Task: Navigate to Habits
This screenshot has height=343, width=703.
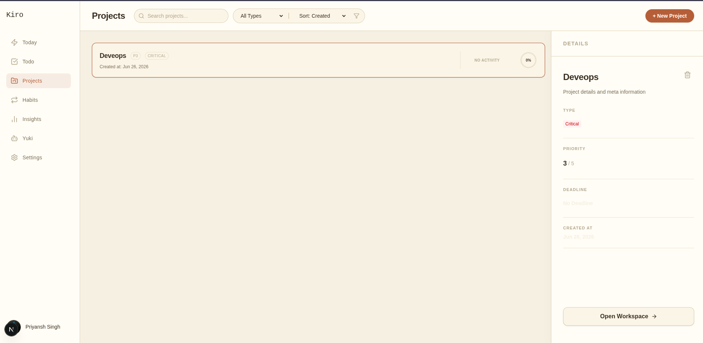Action: (x=38, y=100)
